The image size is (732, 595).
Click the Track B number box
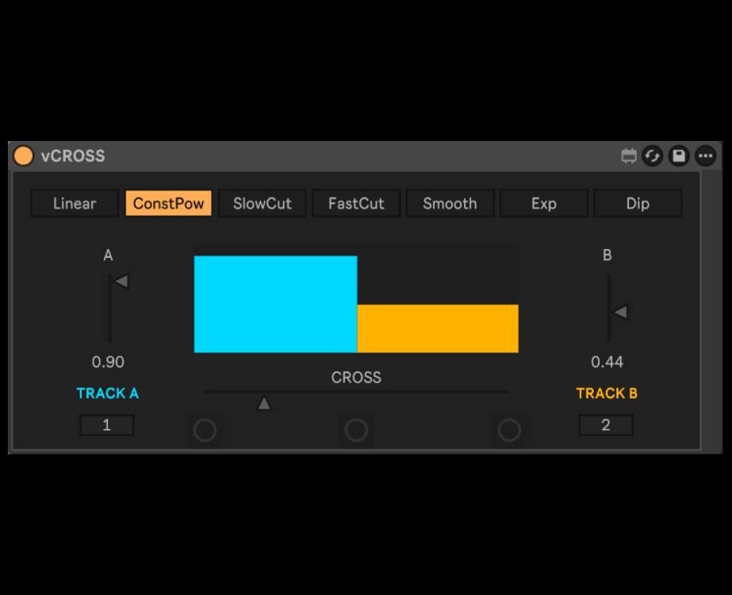pos(606,425)
